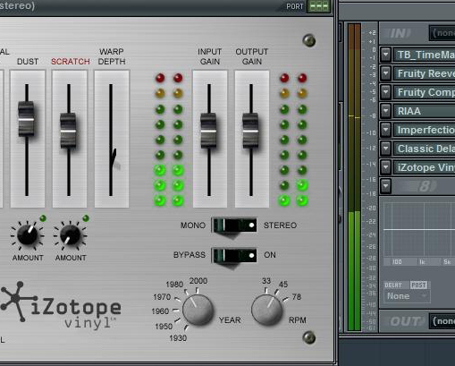Click the mixer EQ graph display
455x366 pixels.
click(419, 231)
